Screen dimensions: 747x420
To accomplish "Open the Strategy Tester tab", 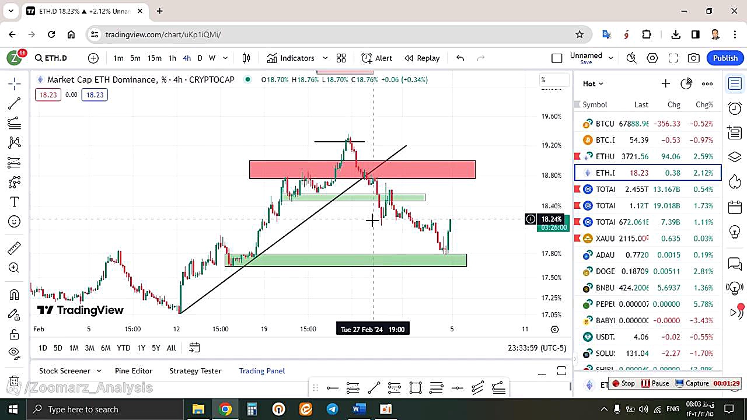I will click(196, 371).
